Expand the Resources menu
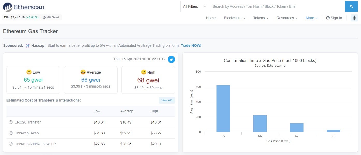Screen dimensions: 361x155 (287, 18)
